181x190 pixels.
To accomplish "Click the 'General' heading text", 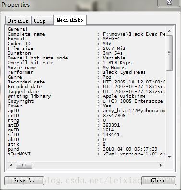I will coord(17,29).
